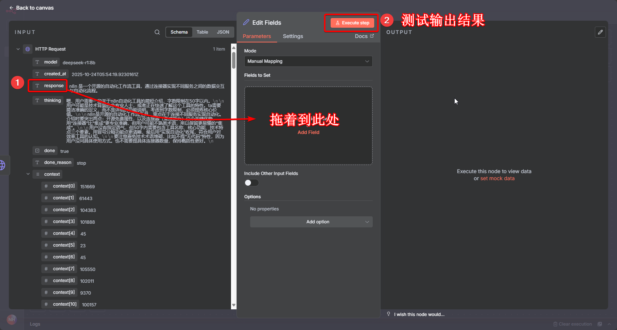
Task: Collapse the context array expander
Action: tap(28, 174)
